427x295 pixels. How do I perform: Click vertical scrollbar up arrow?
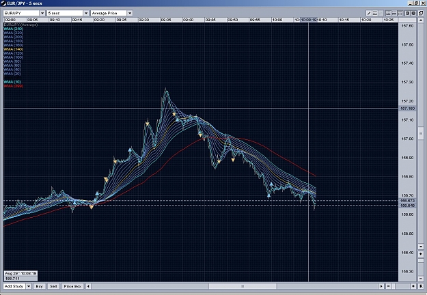(x=421, y=20)
